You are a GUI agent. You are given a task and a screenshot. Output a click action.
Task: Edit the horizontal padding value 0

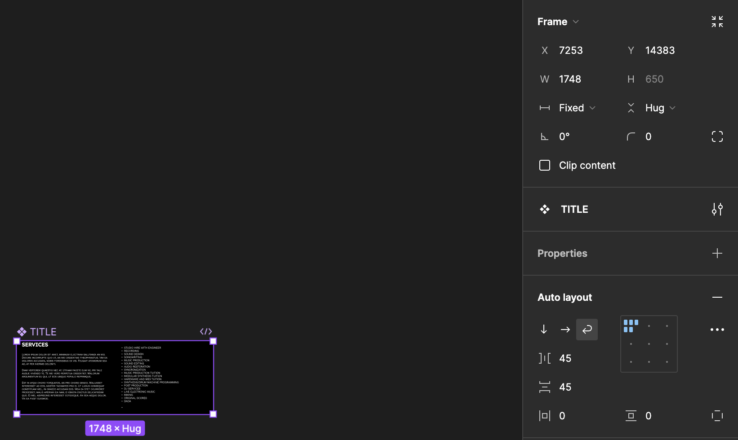click(x=562, y=416)
